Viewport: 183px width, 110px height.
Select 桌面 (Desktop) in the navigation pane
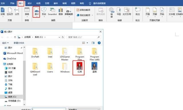coord(9,93)
